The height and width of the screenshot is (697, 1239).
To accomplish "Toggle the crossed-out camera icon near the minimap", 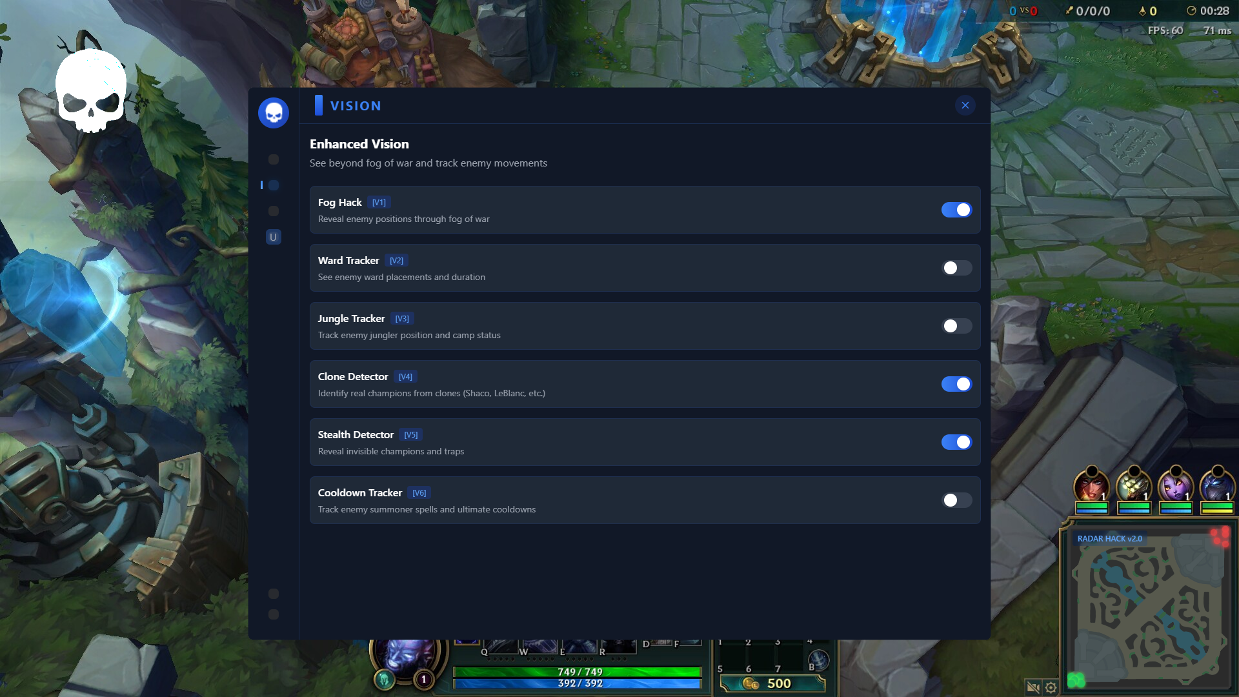I will (x=1032, y=687).
